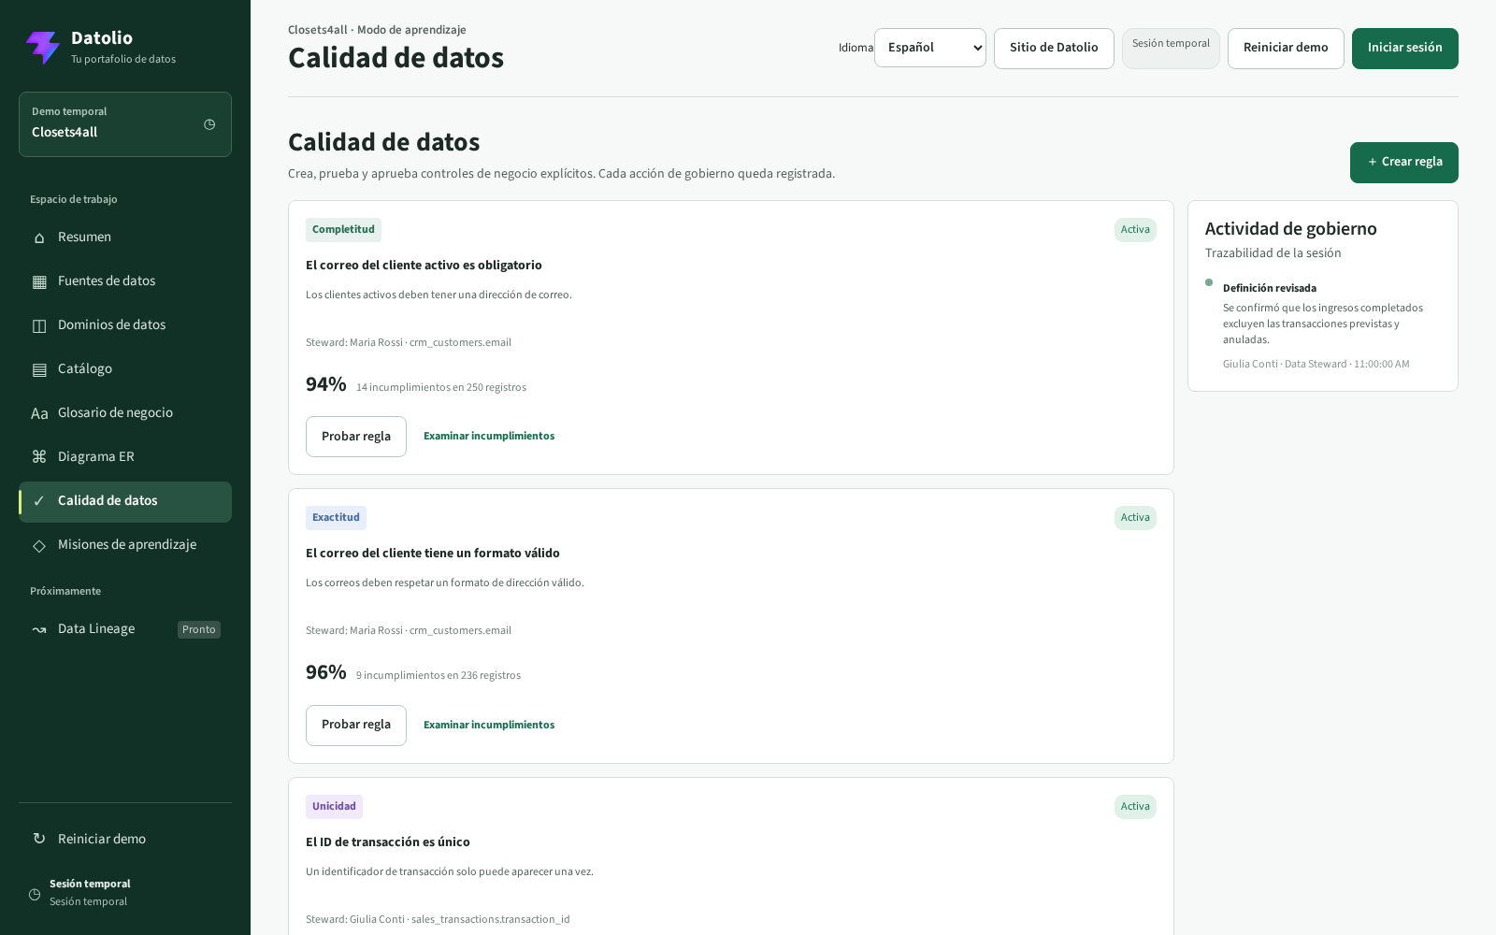Click rule title 'El correo del cliente tiene un formato válido'

click(x=433, y=554)
